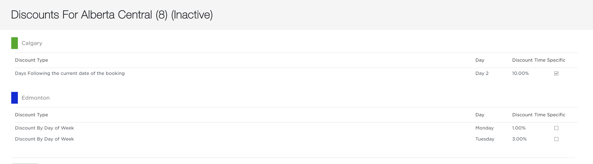Image resolution: width=593 pixels, height=164 pixels.
Task: Click the blue Edmonton color swatch
Action: click(x=14, y=98)
